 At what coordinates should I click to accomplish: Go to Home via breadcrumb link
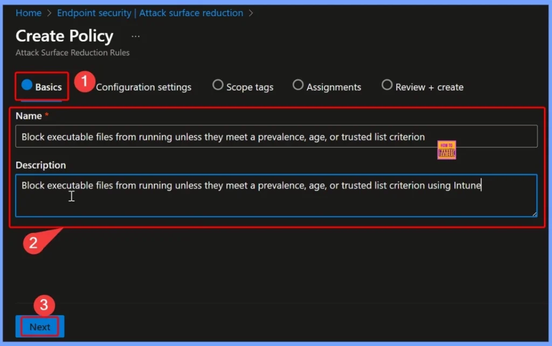click(29, 13)
